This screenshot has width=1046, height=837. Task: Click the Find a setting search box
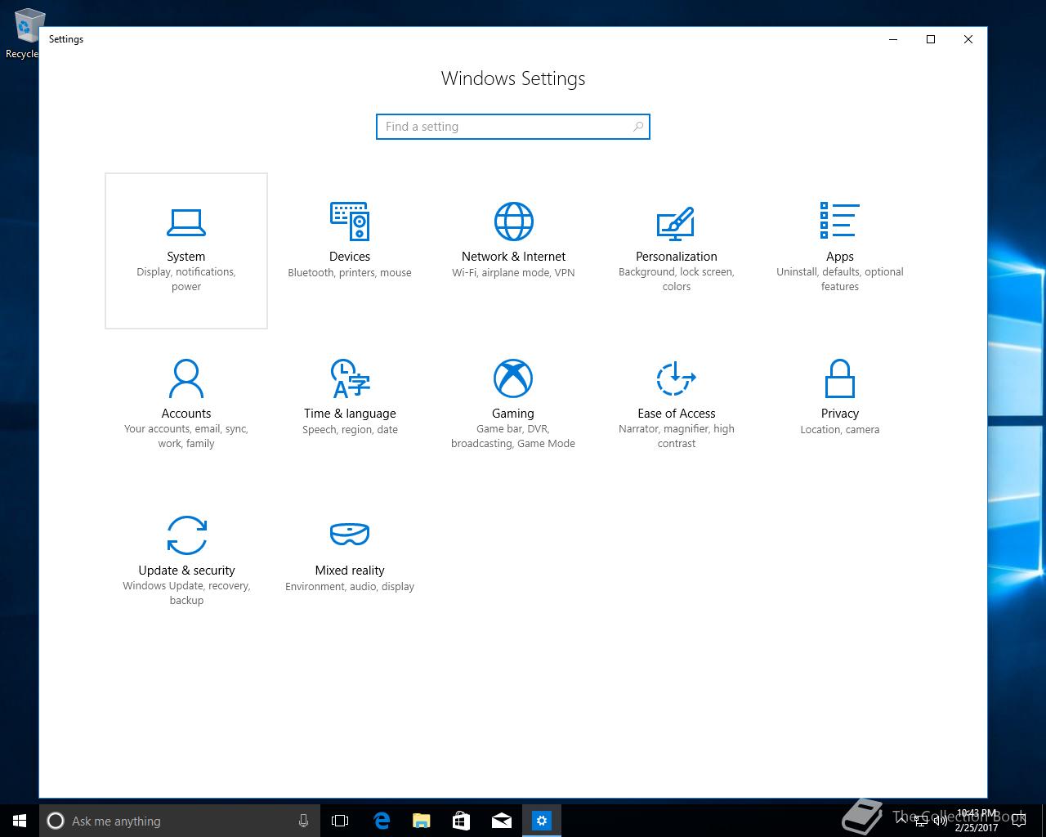pyautogui.click(x=513, y=127)
